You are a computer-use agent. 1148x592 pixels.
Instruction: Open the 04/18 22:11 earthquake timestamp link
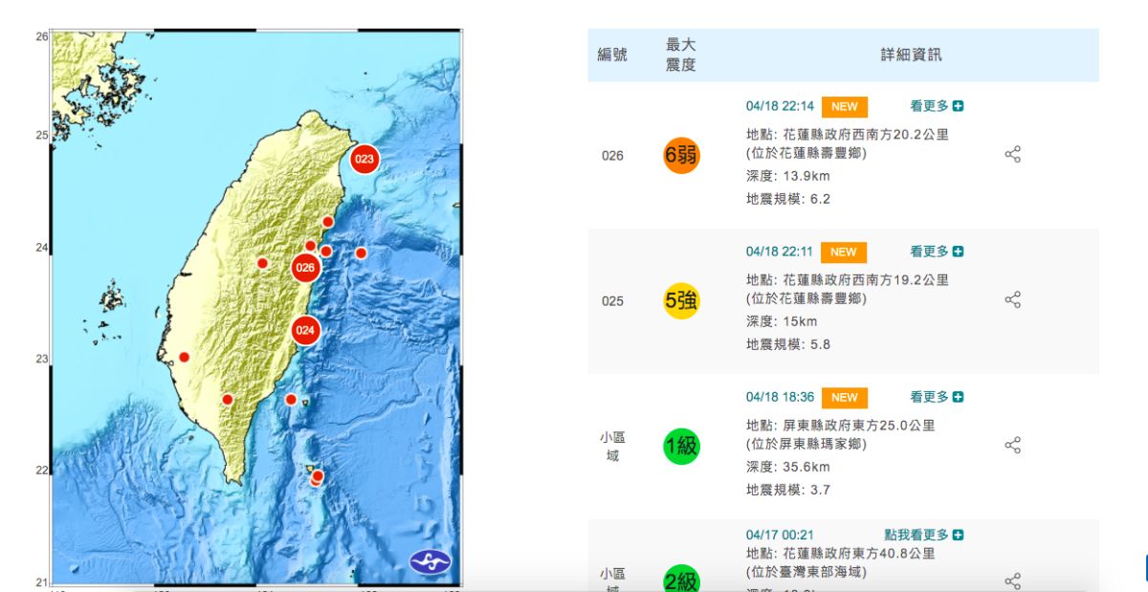coord(779,252)
